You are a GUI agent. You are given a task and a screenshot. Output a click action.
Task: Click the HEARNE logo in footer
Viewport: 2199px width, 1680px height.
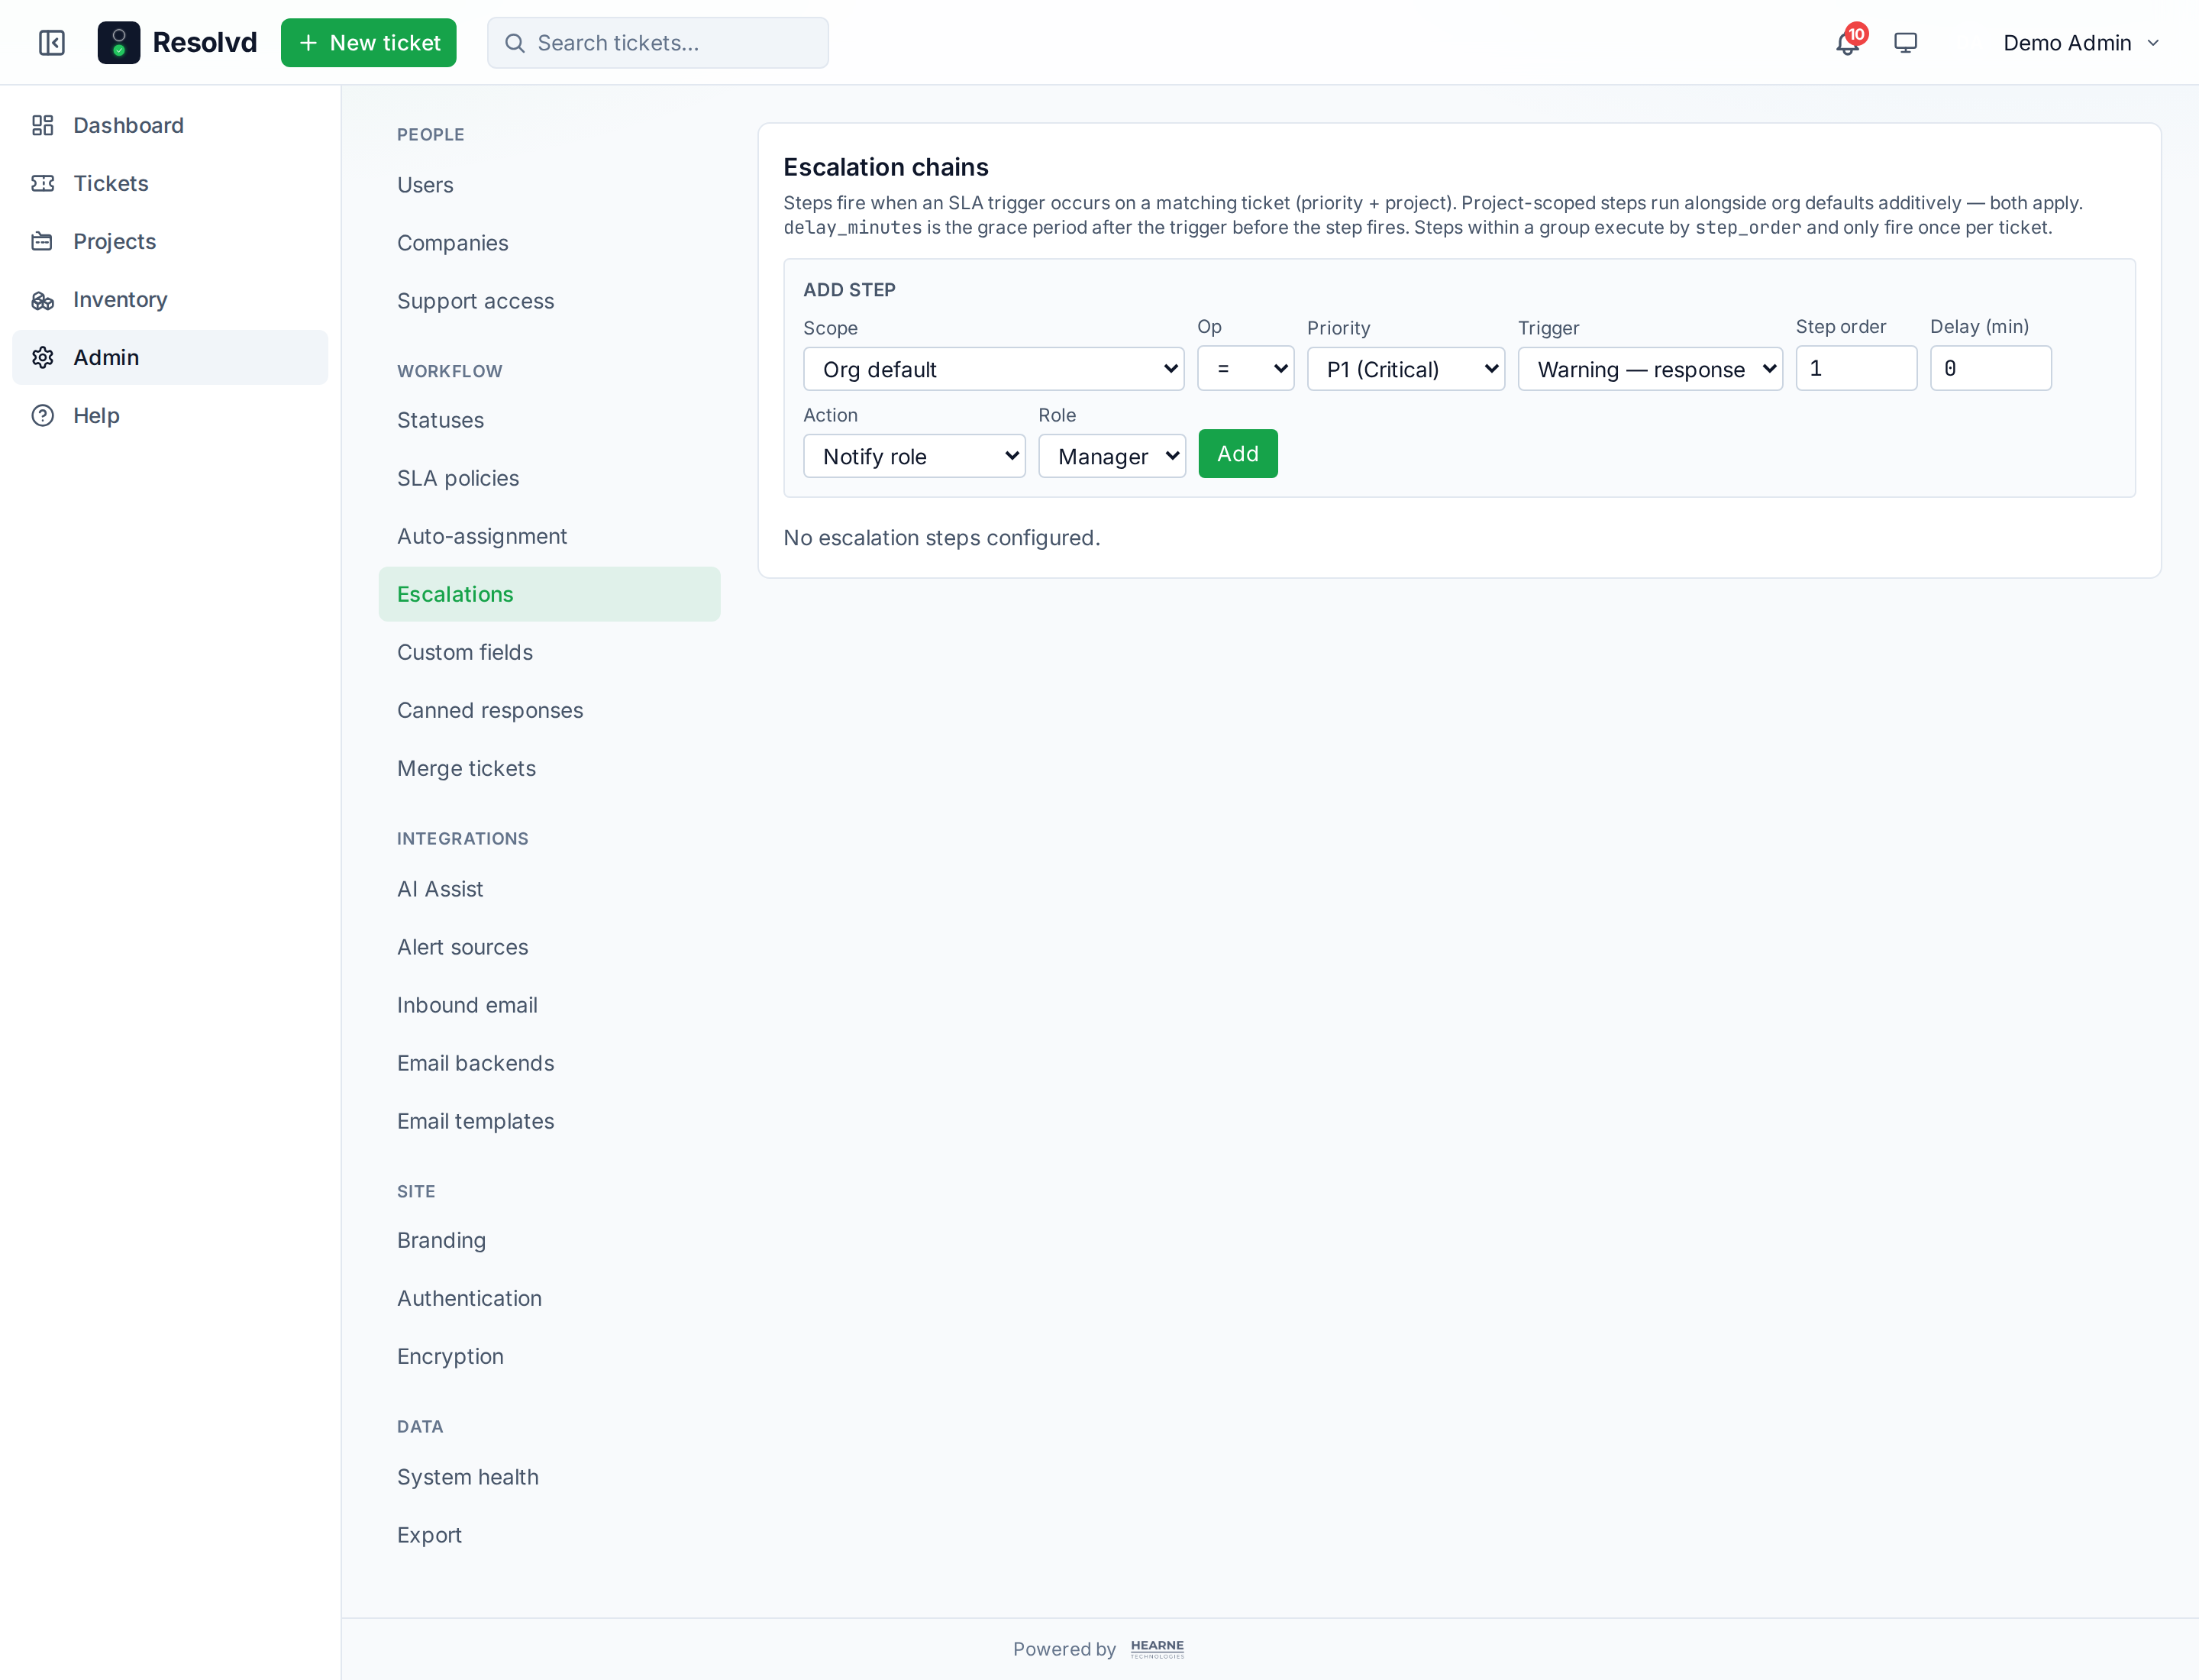(1157, 1648)
